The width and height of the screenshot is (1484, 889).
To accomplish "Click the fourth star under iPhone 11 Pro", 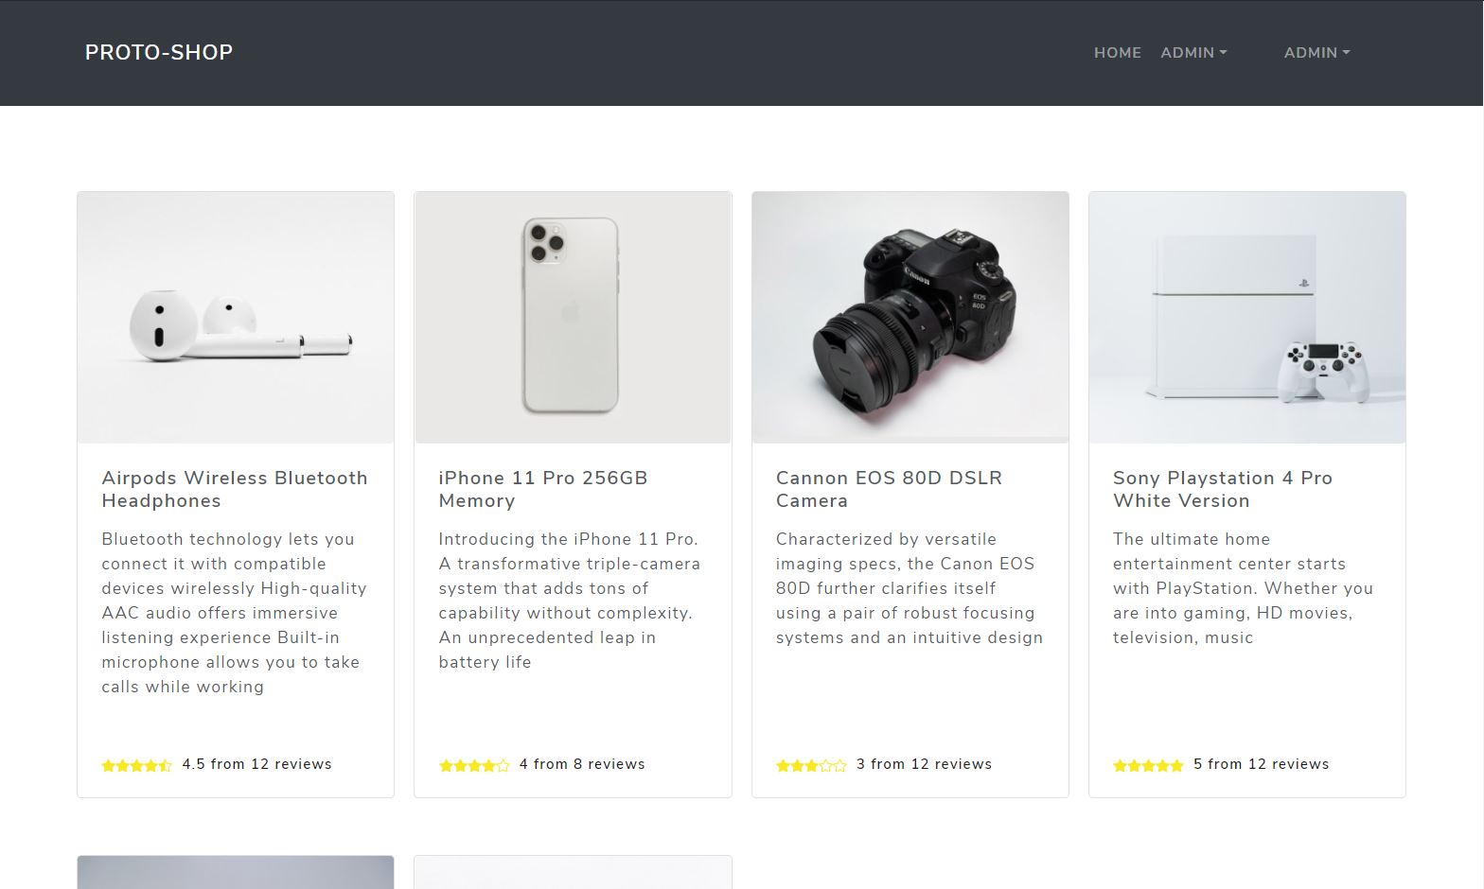I will (487, 764).
